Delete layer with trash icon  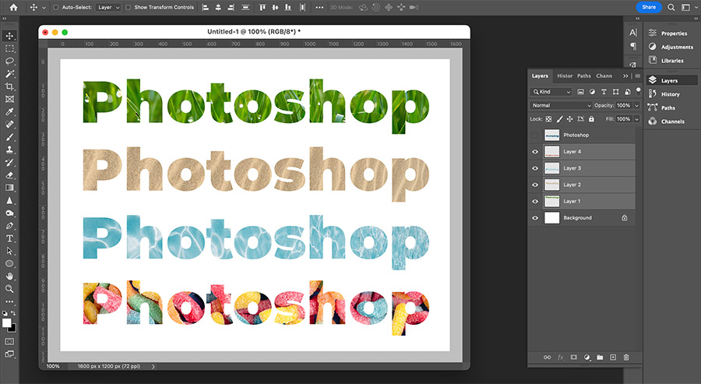point(626,358)
